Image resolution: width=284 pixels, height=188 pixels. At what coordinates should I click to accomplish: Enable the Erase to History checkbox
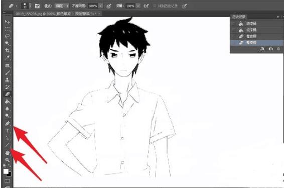tap(155, 6)
